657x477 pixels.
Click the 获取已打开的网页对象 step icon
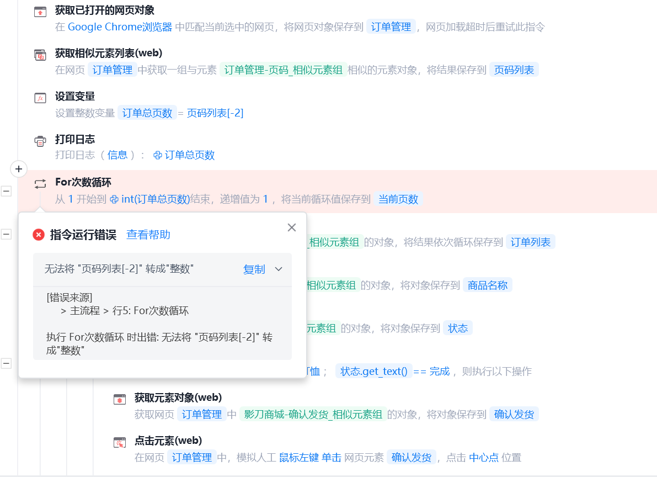point(40,12)
